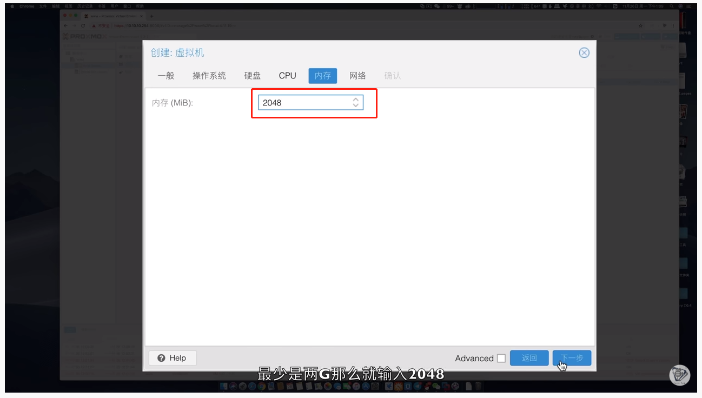The image size is (702, 398).
Task: Bookmark page with the star icon in Chrome
Action: (640, 26)
